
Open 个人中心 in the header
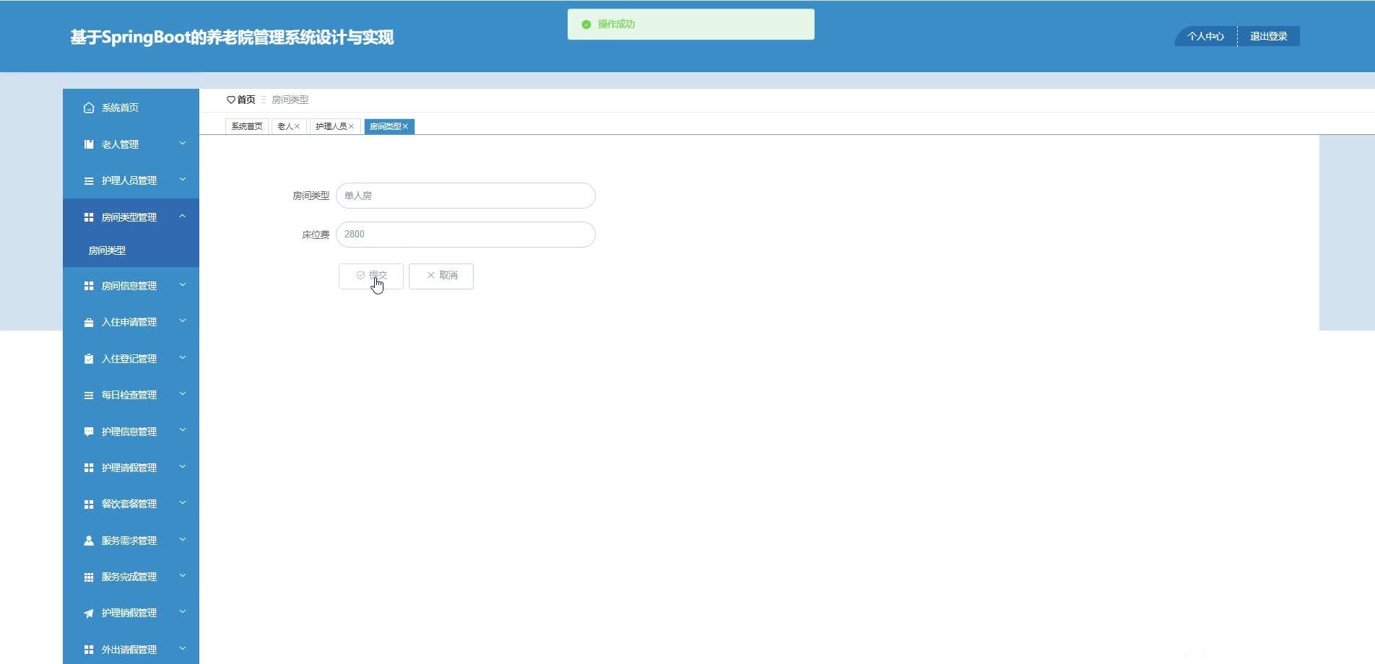pos(1206,36)
